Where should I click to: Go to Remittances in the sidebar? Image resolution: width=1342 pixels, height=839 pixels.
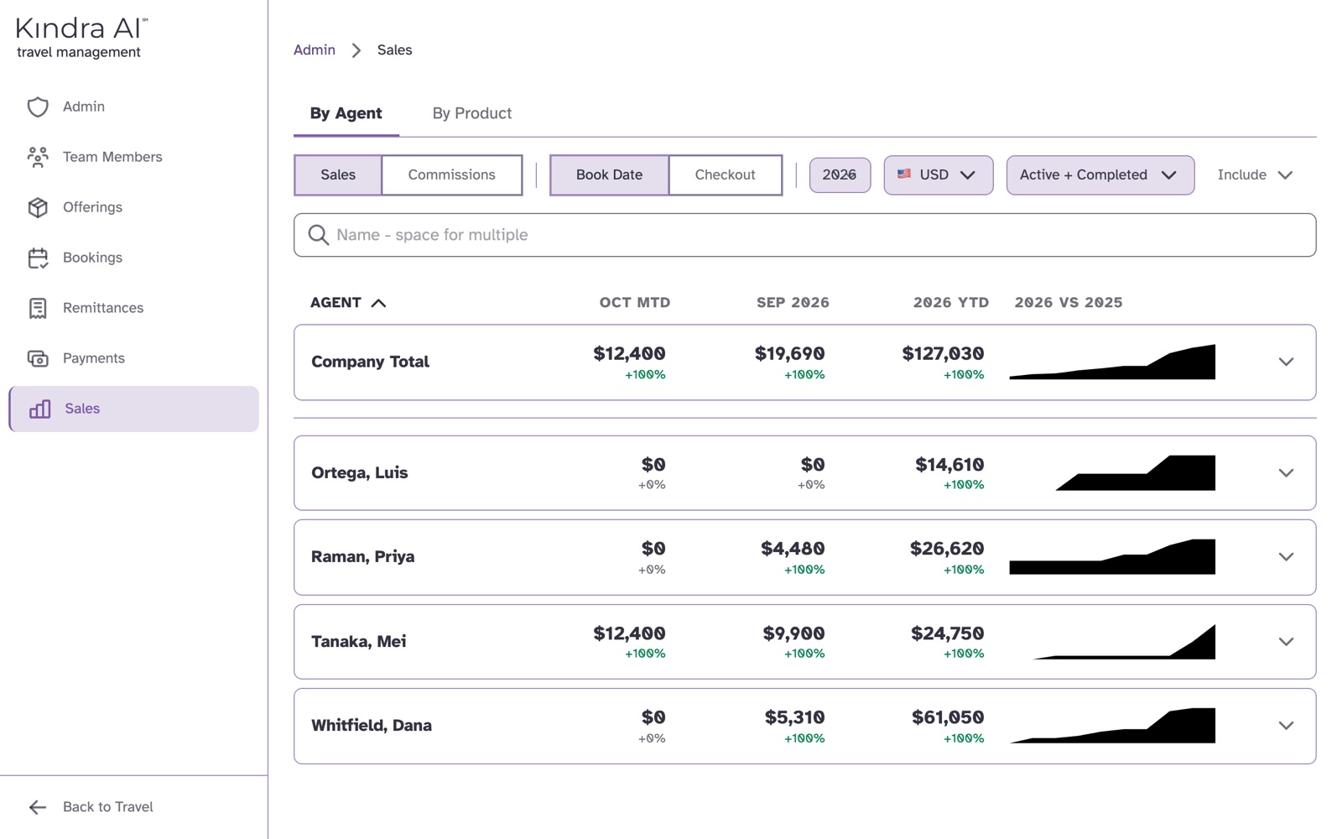[134, 308]
